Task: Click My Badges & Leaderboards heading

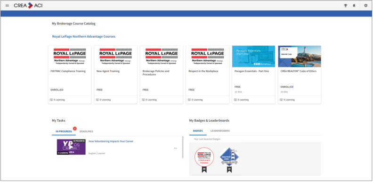Action: coord(209,121)
